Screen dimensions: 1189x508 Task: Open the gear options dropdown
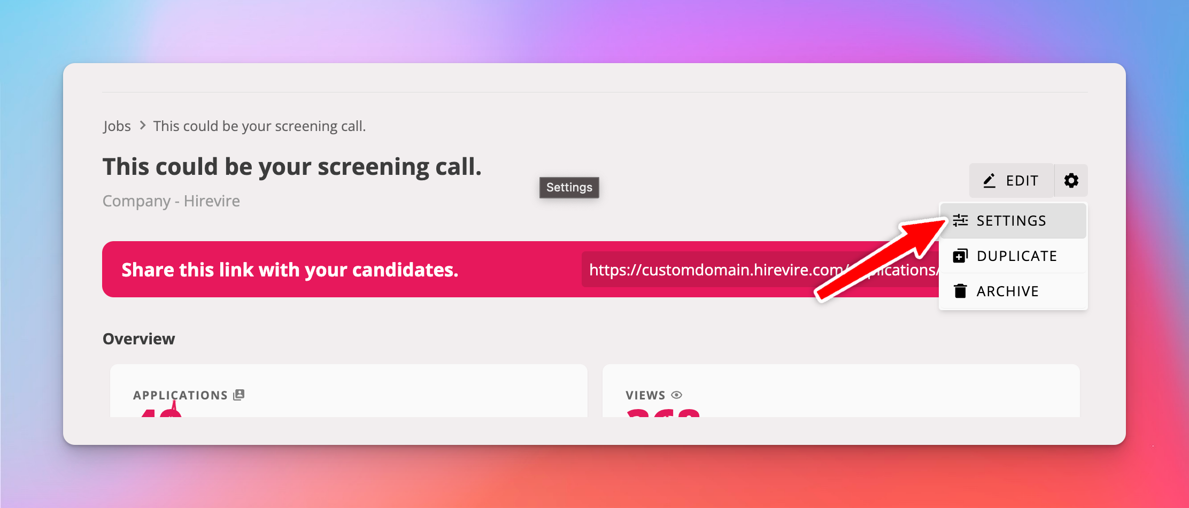(x=1071, y=181)
